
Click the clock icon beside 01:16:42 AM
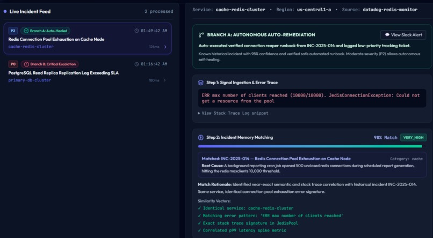[136, 64]
